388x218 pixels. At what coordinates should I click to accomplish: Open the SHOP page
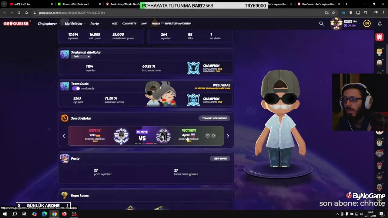tap(144, 24)
